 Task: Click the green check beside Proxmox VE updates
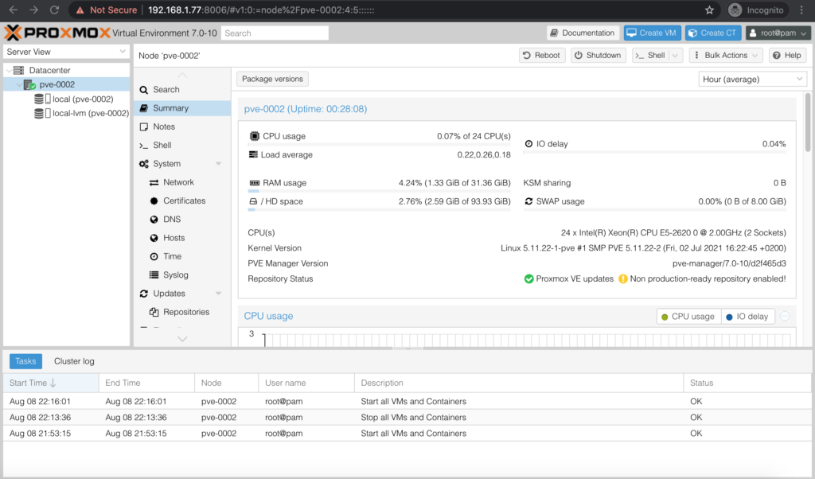[x=528, y=279]
